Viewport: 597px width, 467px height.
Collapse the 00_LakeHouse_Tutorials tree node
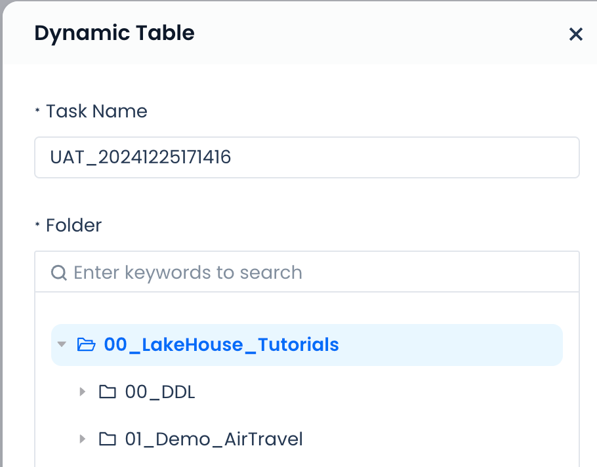coord(62,344)
